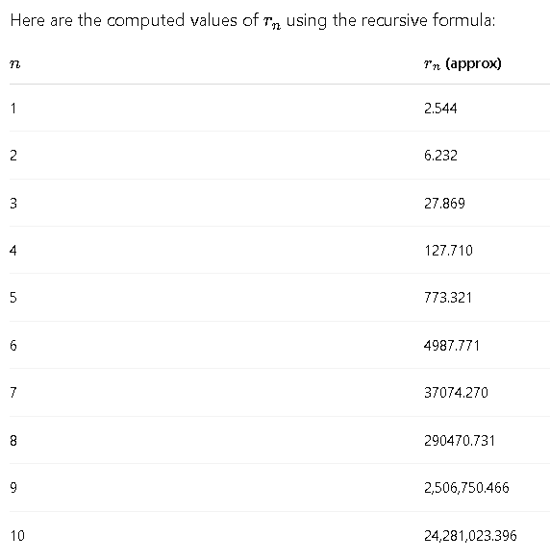550x560 pixels.
Task: Click the value 27.869
Action: click(444, 204)
